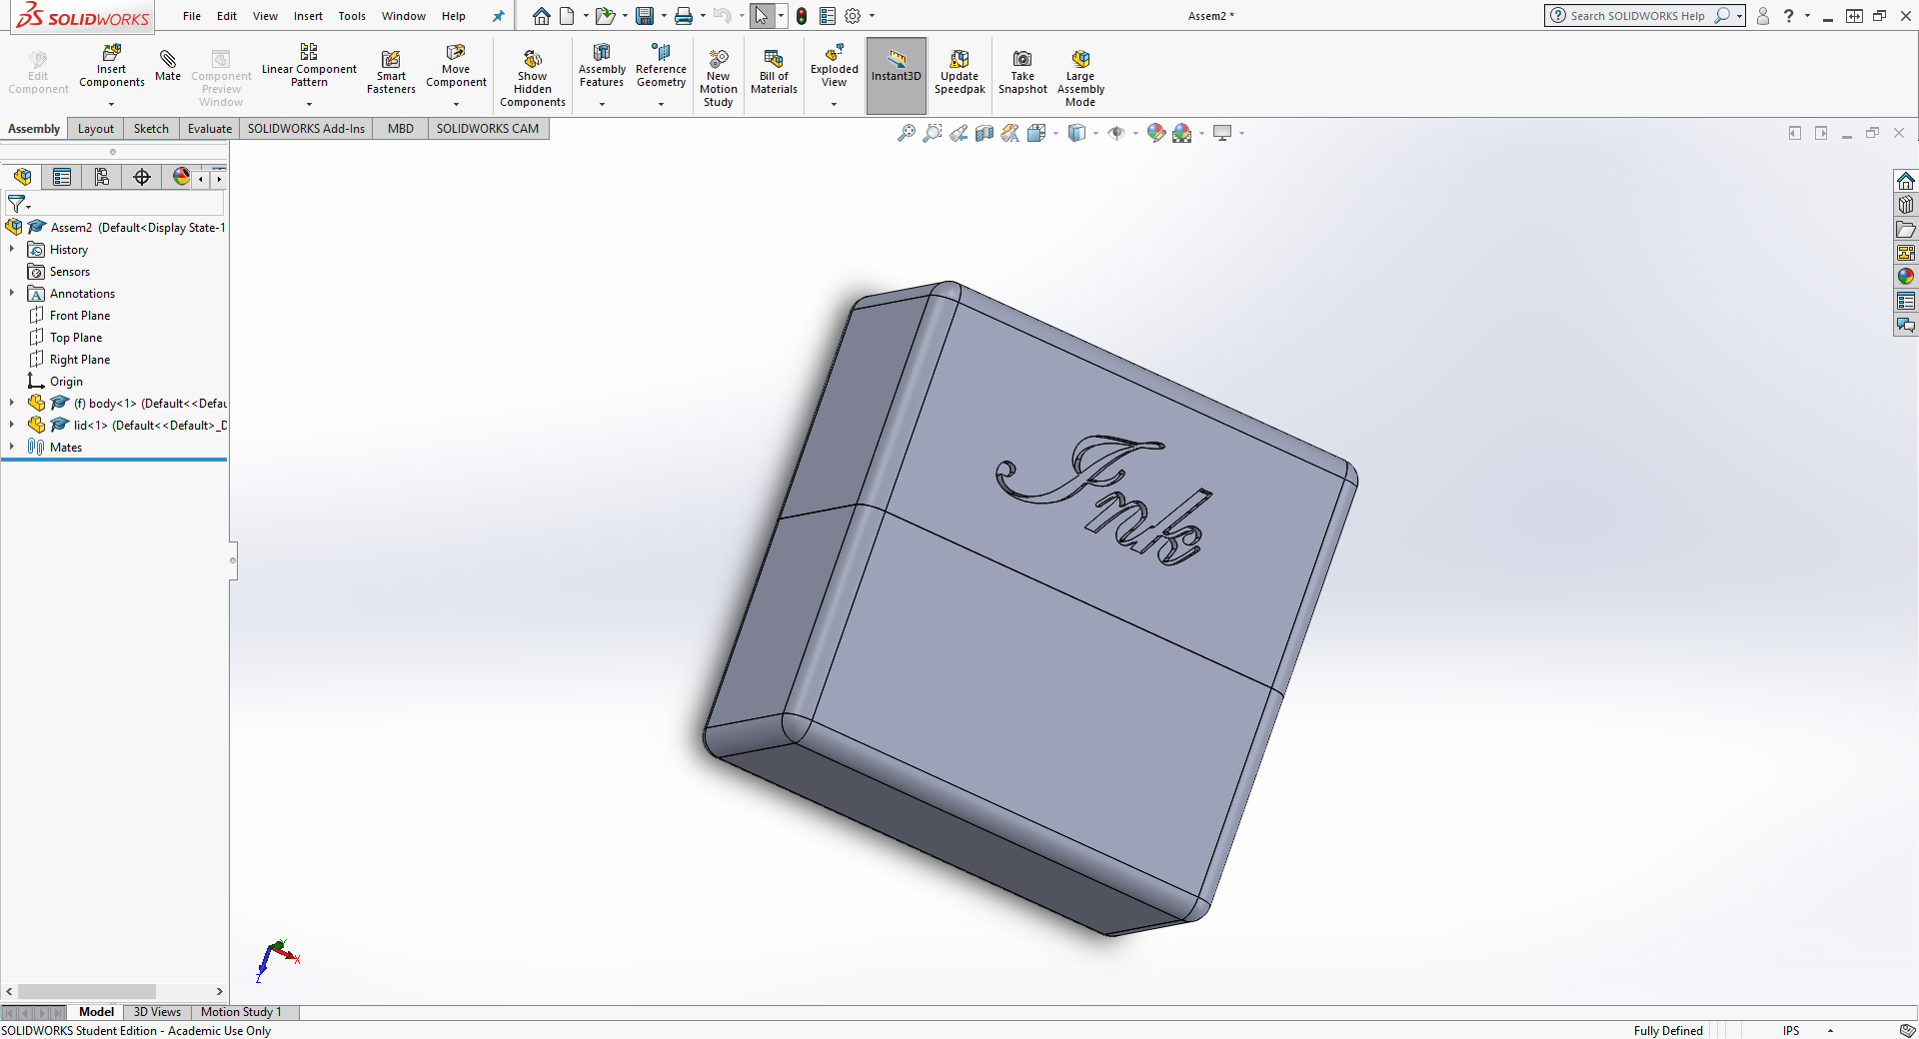
Task: Click Zoom to Area icon
Action: pos(933,133)
